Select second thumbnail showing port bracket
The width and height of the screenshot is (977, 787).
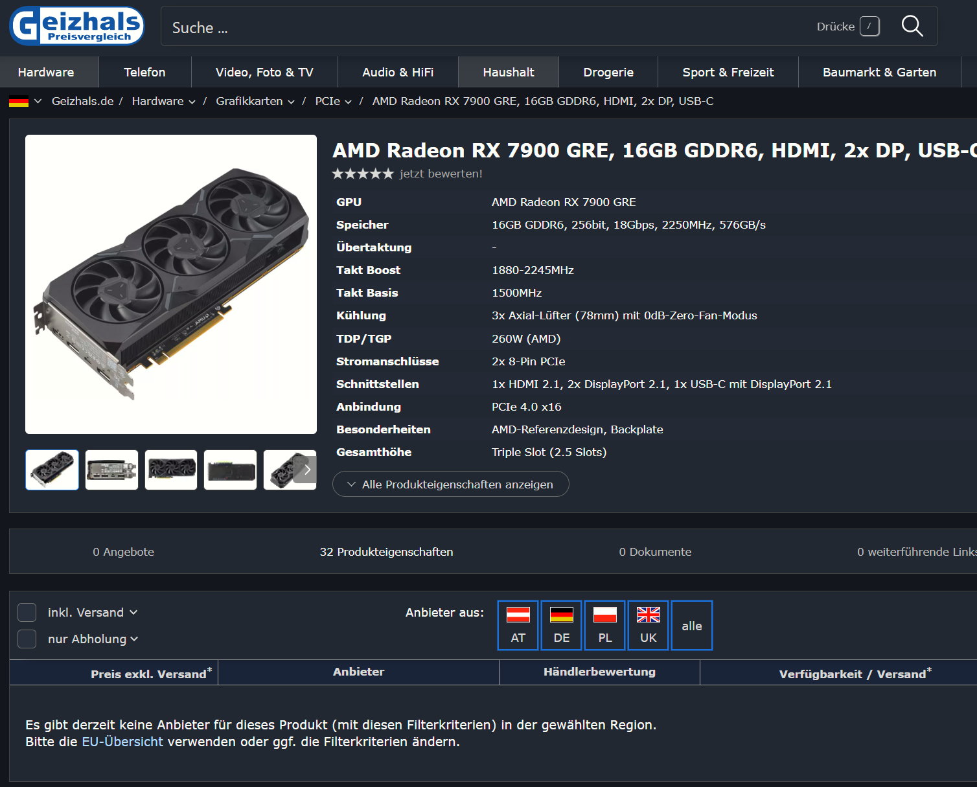pyautogui.click(x=111, y=470)
